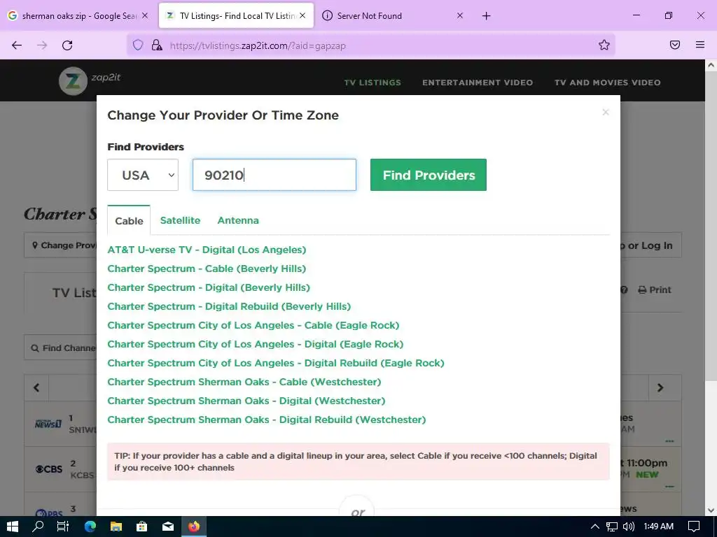The image size is (717, 537).
Task: Click the zip code input field
Action: (274, 175)
